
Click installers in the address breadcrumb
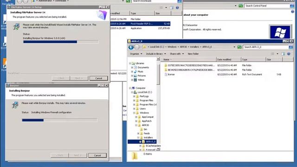[194, 47]
